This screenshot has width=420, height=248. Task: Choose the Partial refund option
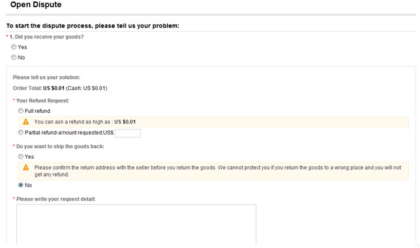[21, 133]
